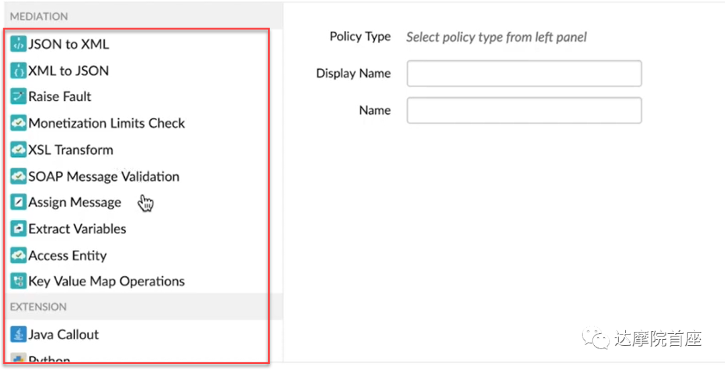Click the Raise Fault policy icon

point(18,97)
